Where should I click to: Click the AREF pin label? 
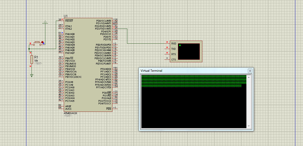(68, 106)
